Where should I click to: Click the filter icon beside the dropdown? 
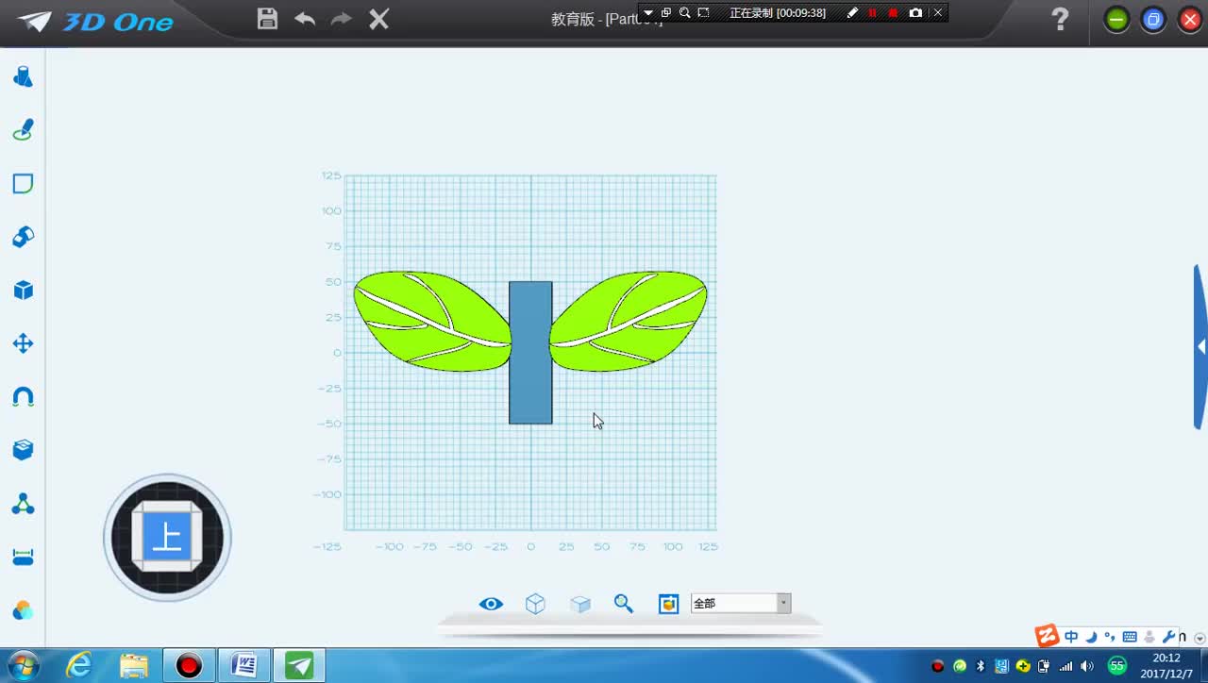(x=668, y=604)
